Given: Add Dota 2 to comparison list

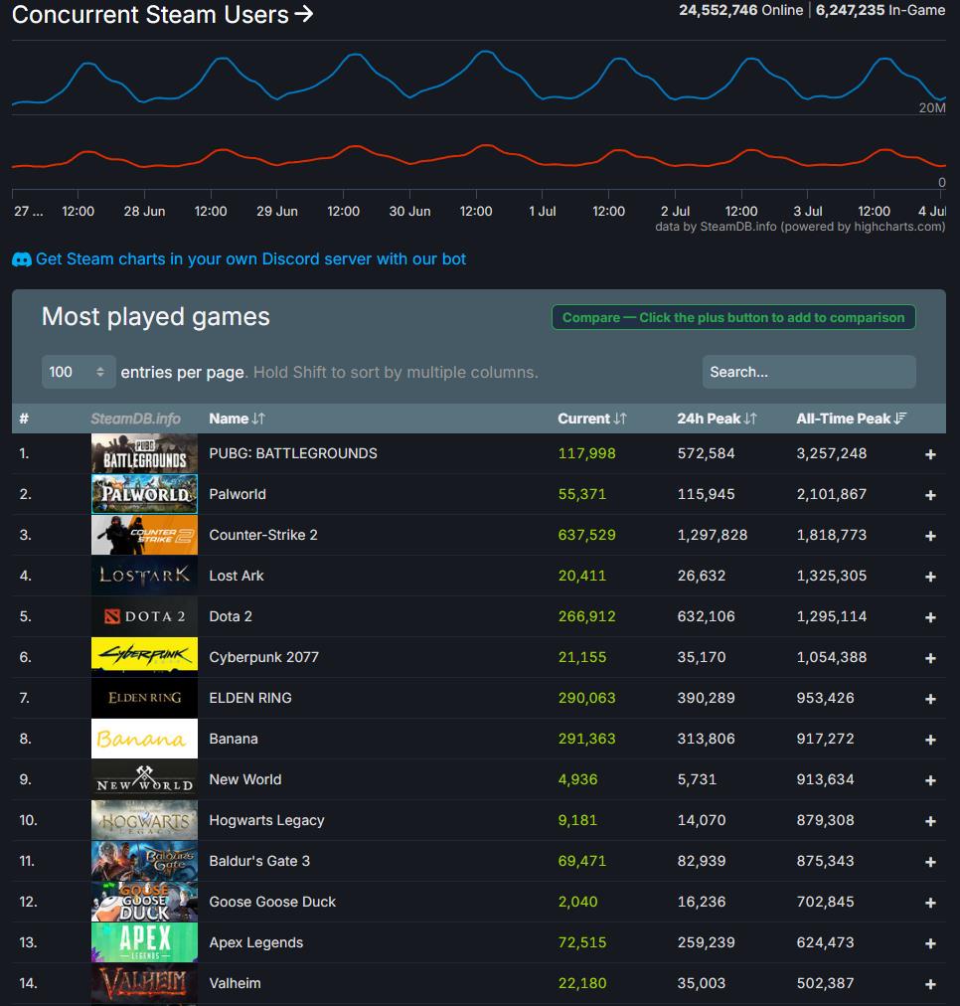Looking at the screenshot, I should [x=930, y=617].
